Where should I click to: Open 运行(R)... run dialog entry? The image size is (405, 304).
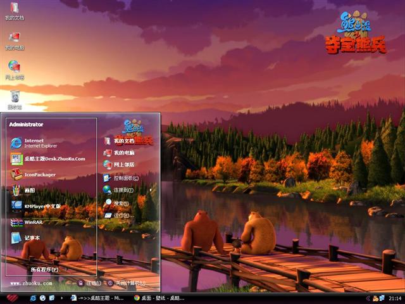(x=119, y=215)
